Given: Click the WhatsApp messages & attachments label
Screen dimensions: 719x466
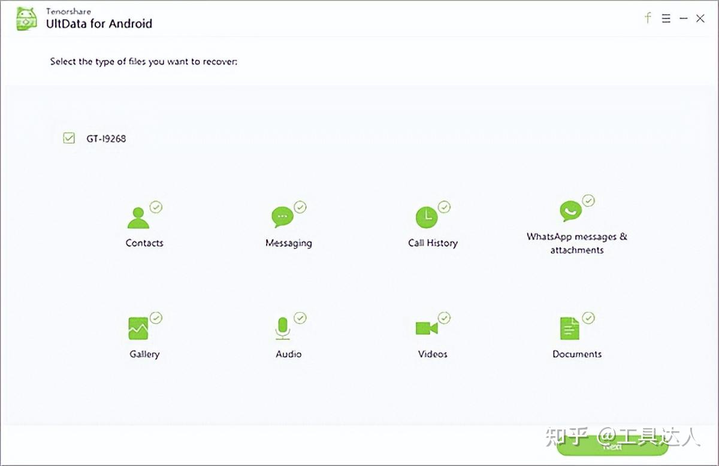Looking at the screenshot, I should [x=576, y=243].
